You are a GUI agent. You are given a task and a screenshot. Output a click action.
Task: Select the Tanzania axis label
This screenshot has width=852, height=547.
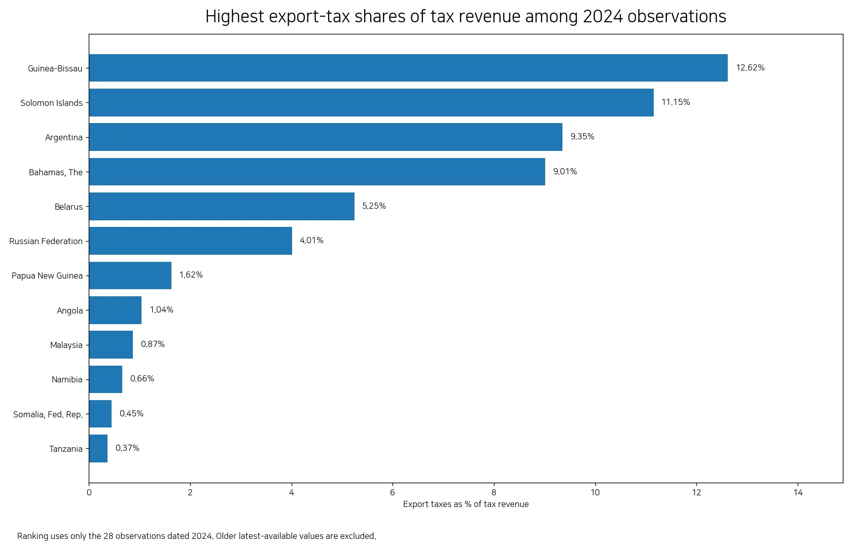tap(66, 449)
